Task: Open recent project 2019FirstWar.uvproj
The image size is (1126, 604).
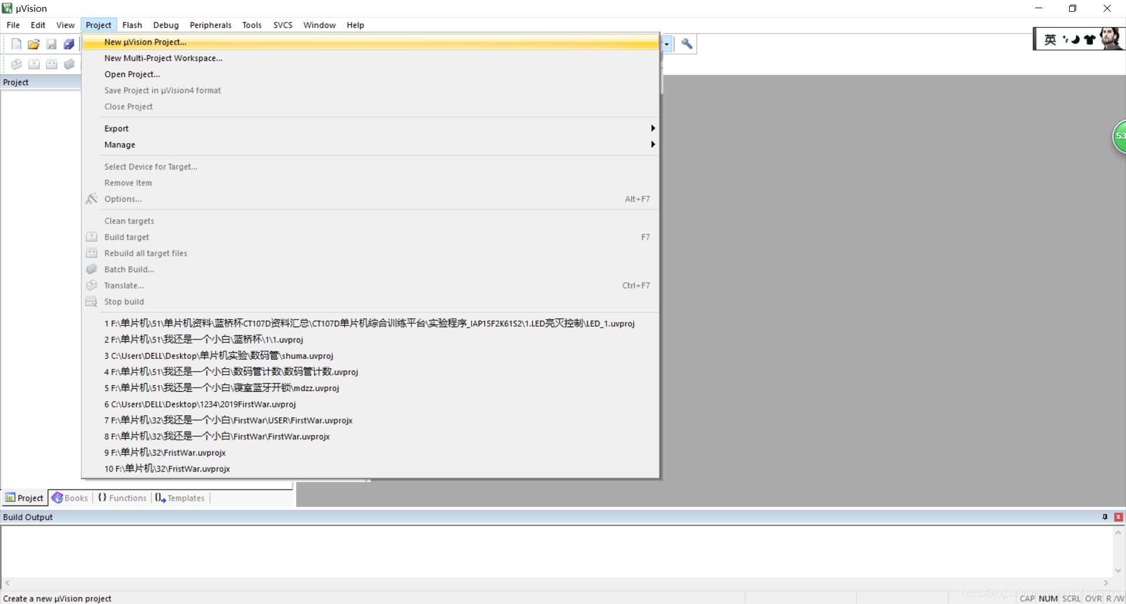Action: (x=371, y=405)
